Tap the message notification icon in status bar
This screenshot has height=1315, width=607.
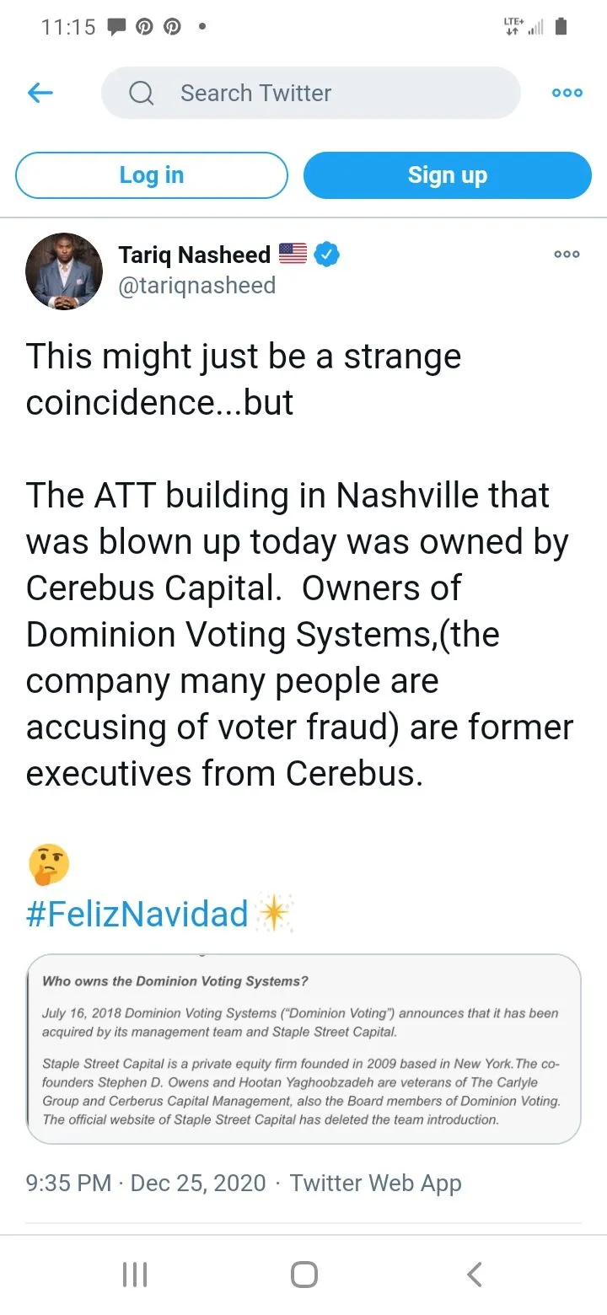click(x=116, y=27)
